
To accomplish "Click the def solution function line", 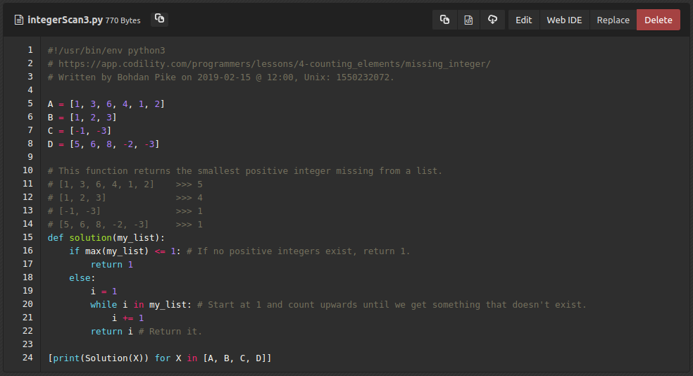I will [106, 237].
